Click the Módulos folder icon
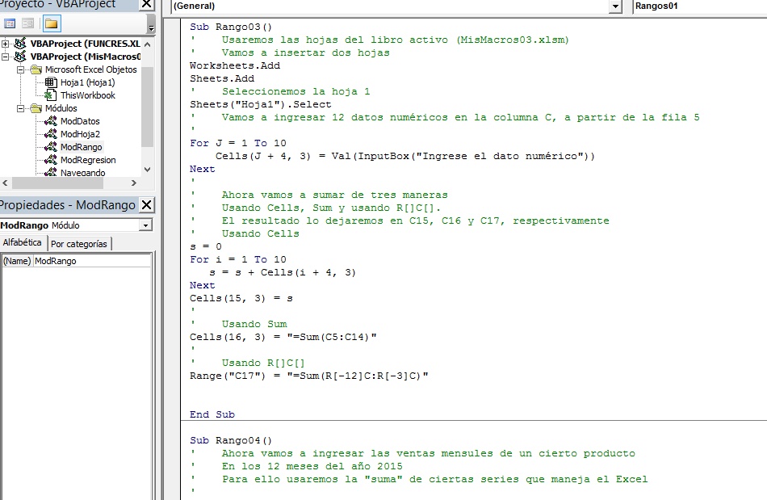767x500 pixels. [36, 108]
